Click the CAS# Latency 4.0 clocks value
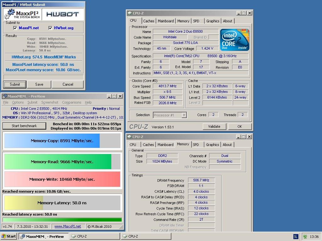This screenshot has width=322, height=241. (x=201, y=191)
